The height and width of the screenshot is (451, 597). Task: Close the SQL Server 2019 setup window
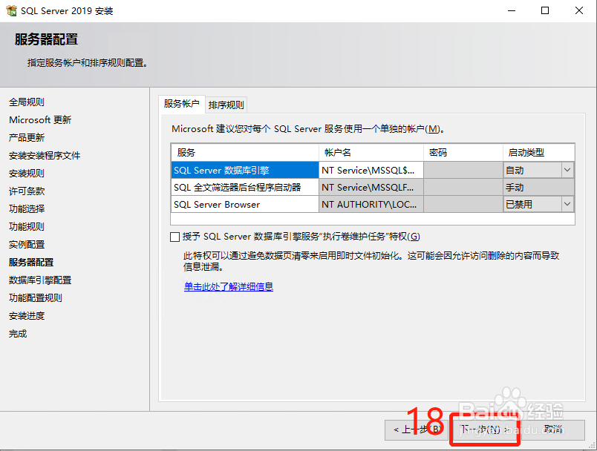[579, 10]
